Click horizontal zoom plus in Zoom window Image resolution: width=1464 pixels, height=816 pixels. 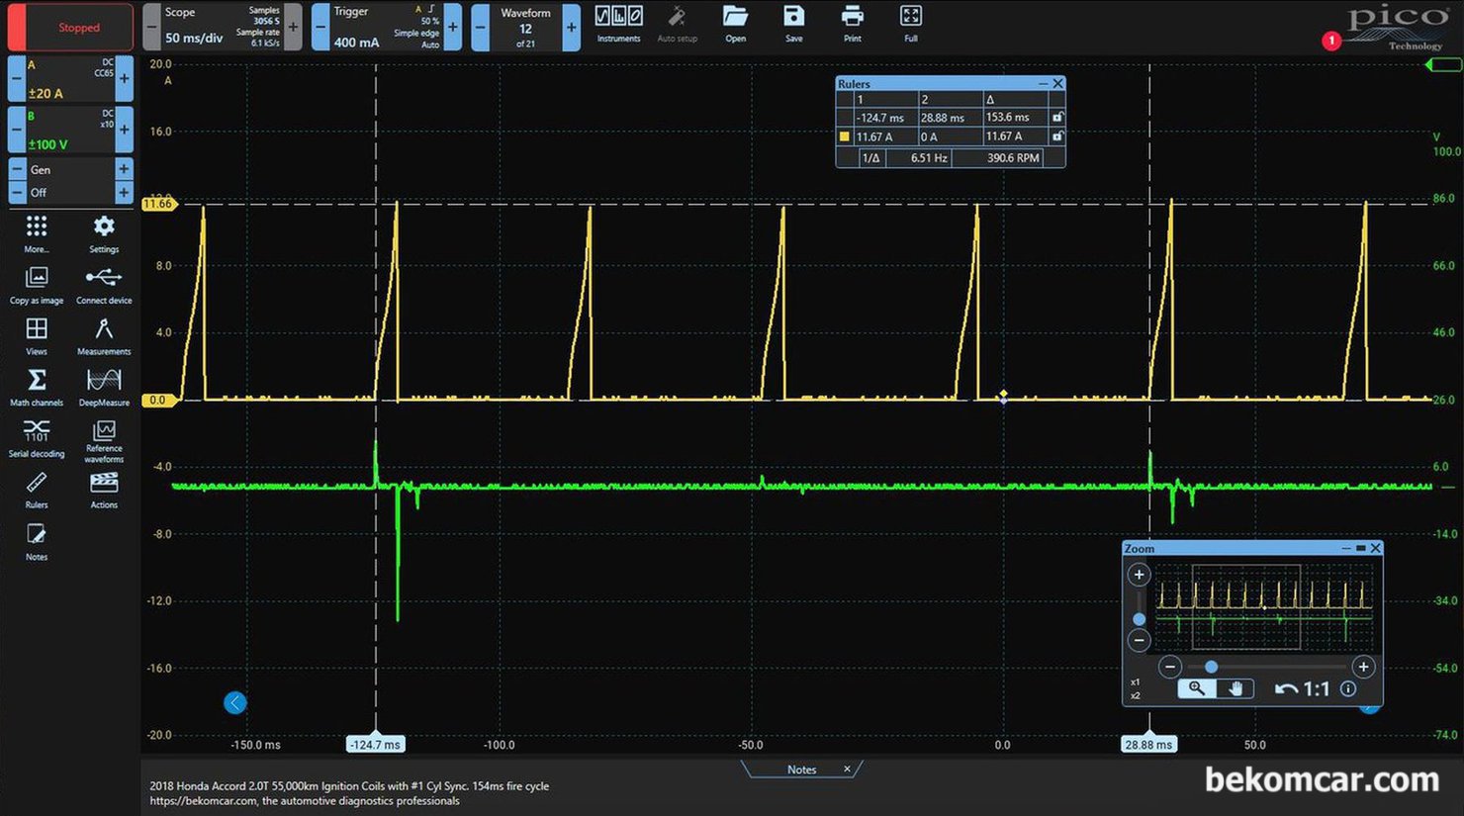pyautogui.click(x=1363, y=667)
